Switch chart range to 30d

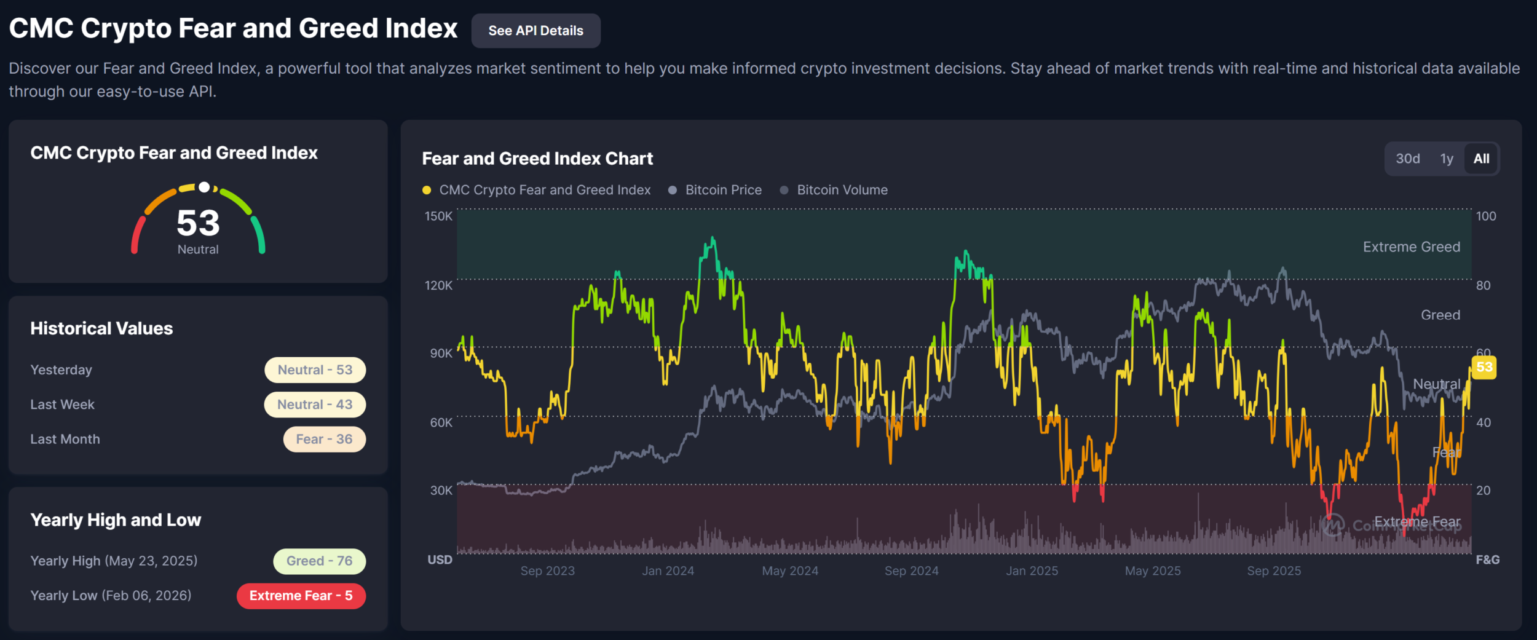pos(1407,159)
